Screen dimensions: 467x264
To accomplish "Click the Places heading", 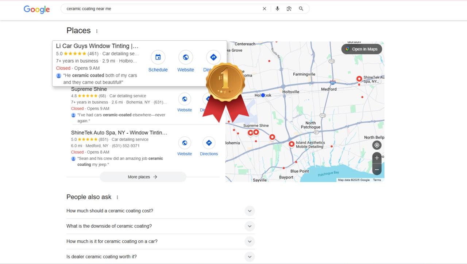I will pyautogui.click(x=78, y=31).
